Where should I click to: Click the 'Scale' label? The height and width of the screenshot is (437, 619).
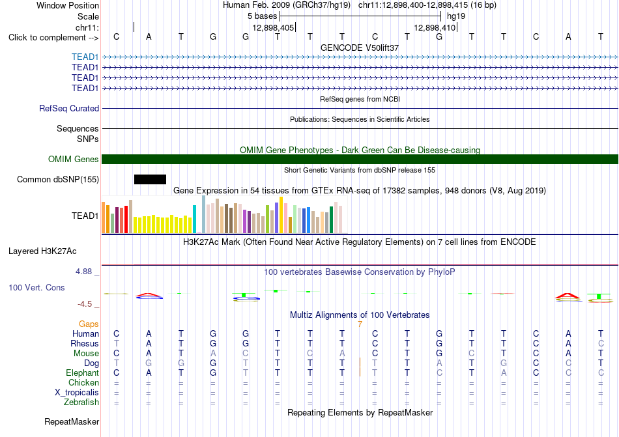click(88, 16)
